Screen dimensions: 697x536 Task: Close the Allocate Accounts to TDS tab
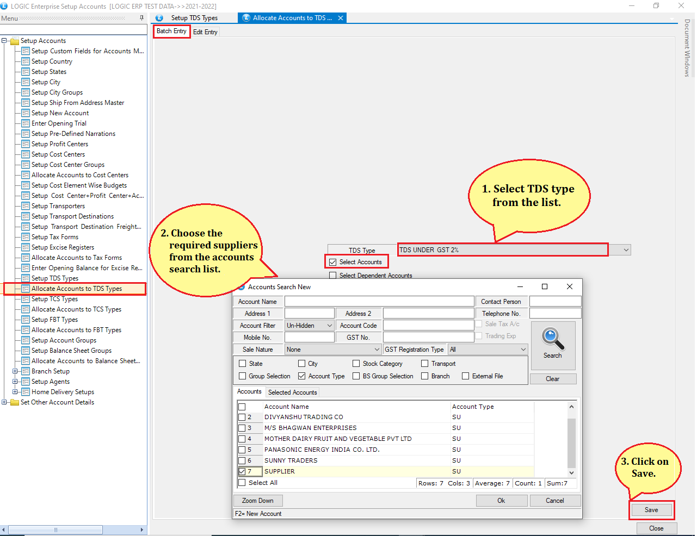click(341, 18)
